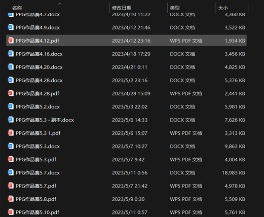The image size is (264, 217).
Task: Sort files by 修改日期 column header
Action: [122, 8]
